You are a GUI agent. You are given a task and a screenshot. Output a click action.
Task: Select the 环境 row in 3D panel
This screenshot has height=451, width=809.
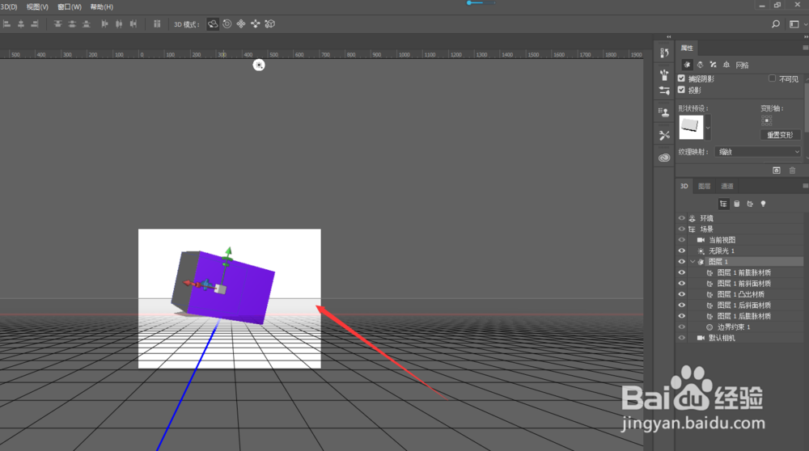point(740,218)
